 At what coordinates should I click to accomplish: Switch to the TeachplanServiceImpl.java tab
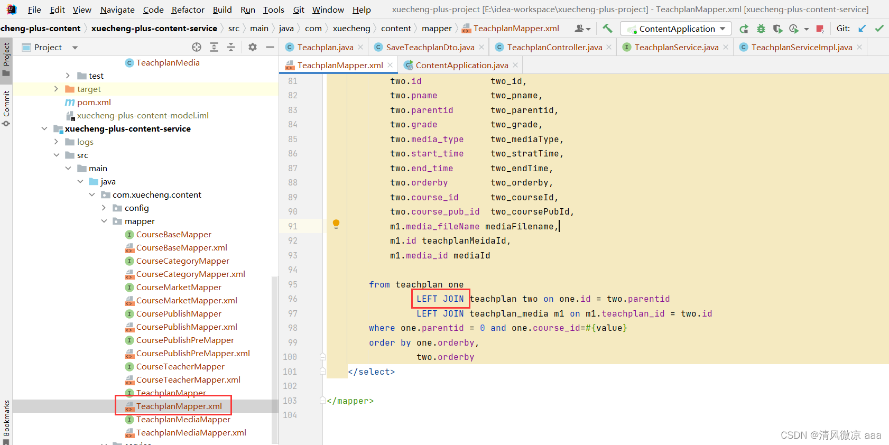pyautogui.click(x=801, y=47)
